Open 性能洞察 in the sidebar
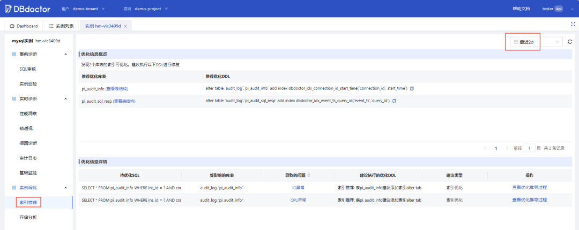The image size is (579, 230). pos(28,113)
